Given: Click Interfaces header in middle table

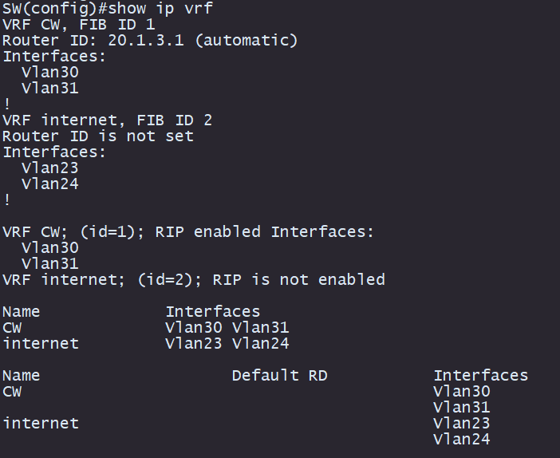Looking at the screenshot, I should point(213,311).
